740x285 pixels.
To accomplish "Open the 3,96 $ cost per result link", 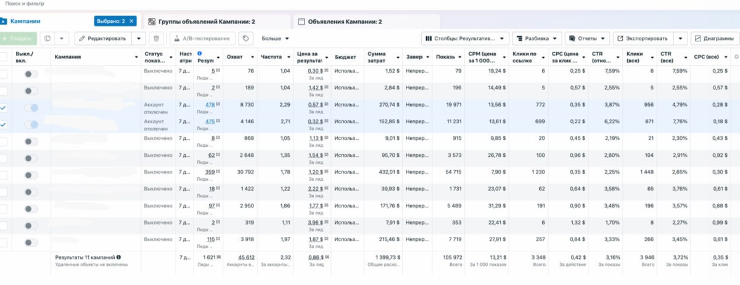I will click(x=316, y=222).
